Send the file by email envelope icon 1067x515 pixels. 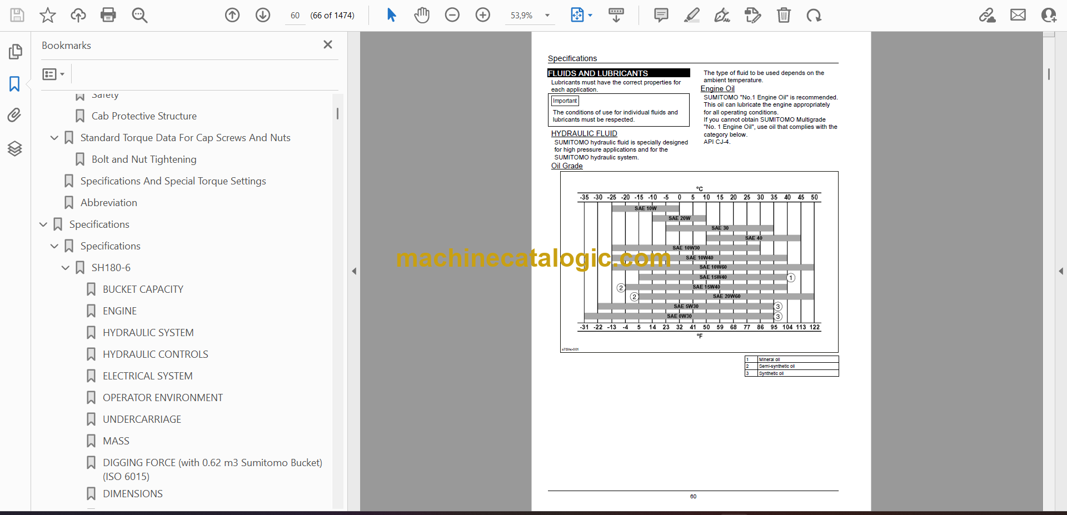point(1018,15)
